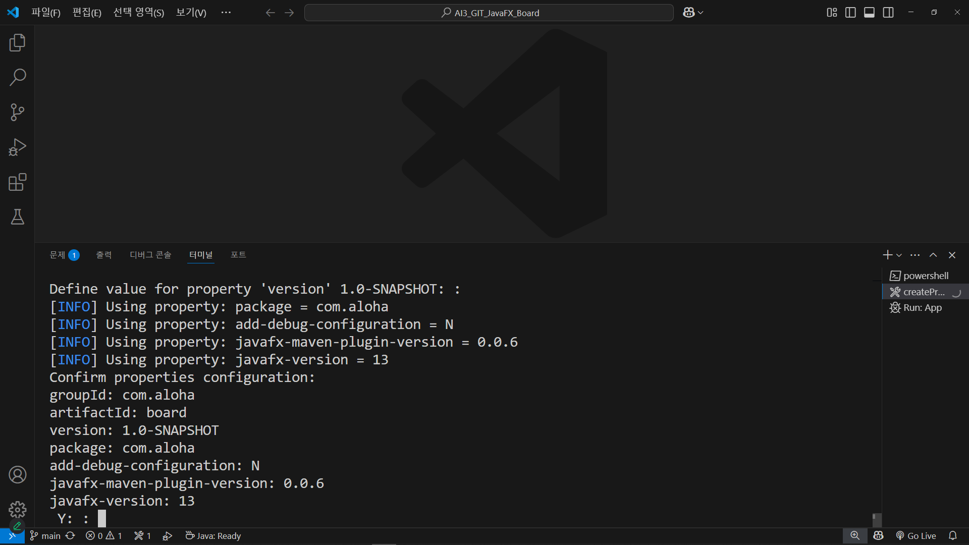Screen dimensions: 969x545
Task: Open Run and Debug view icon
Action: coord(17,147)
